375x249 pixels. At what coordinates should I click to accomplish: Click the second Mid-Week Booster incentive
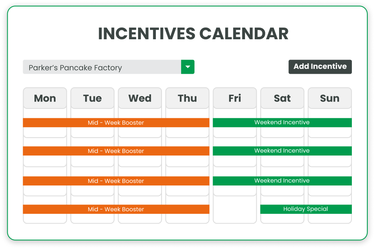point(116,151)
